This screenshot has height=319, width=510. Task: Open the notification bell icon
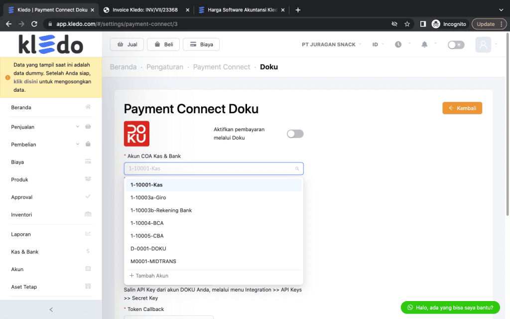tap(424, 44)
